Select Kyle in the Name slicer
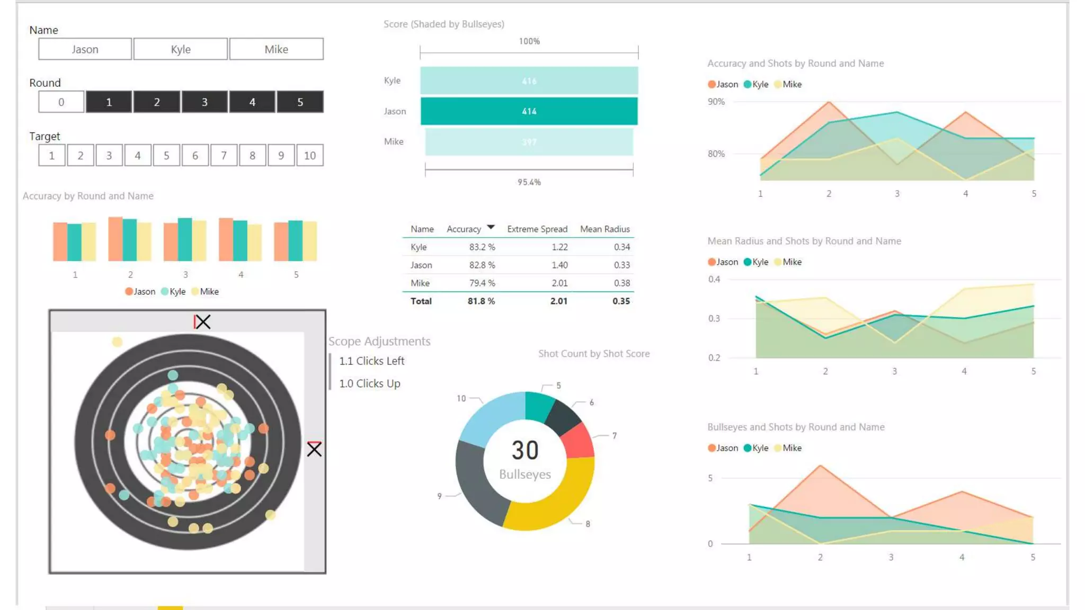Image resolution: width=1085 pixels, height=610 pixels. point(181,49)
